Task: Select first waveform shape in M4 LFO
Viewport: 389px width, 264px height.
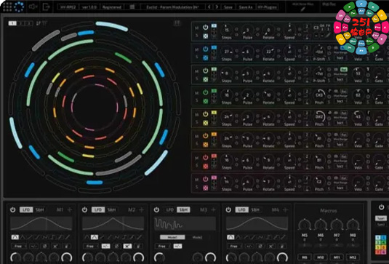Action: pos(230,237)
